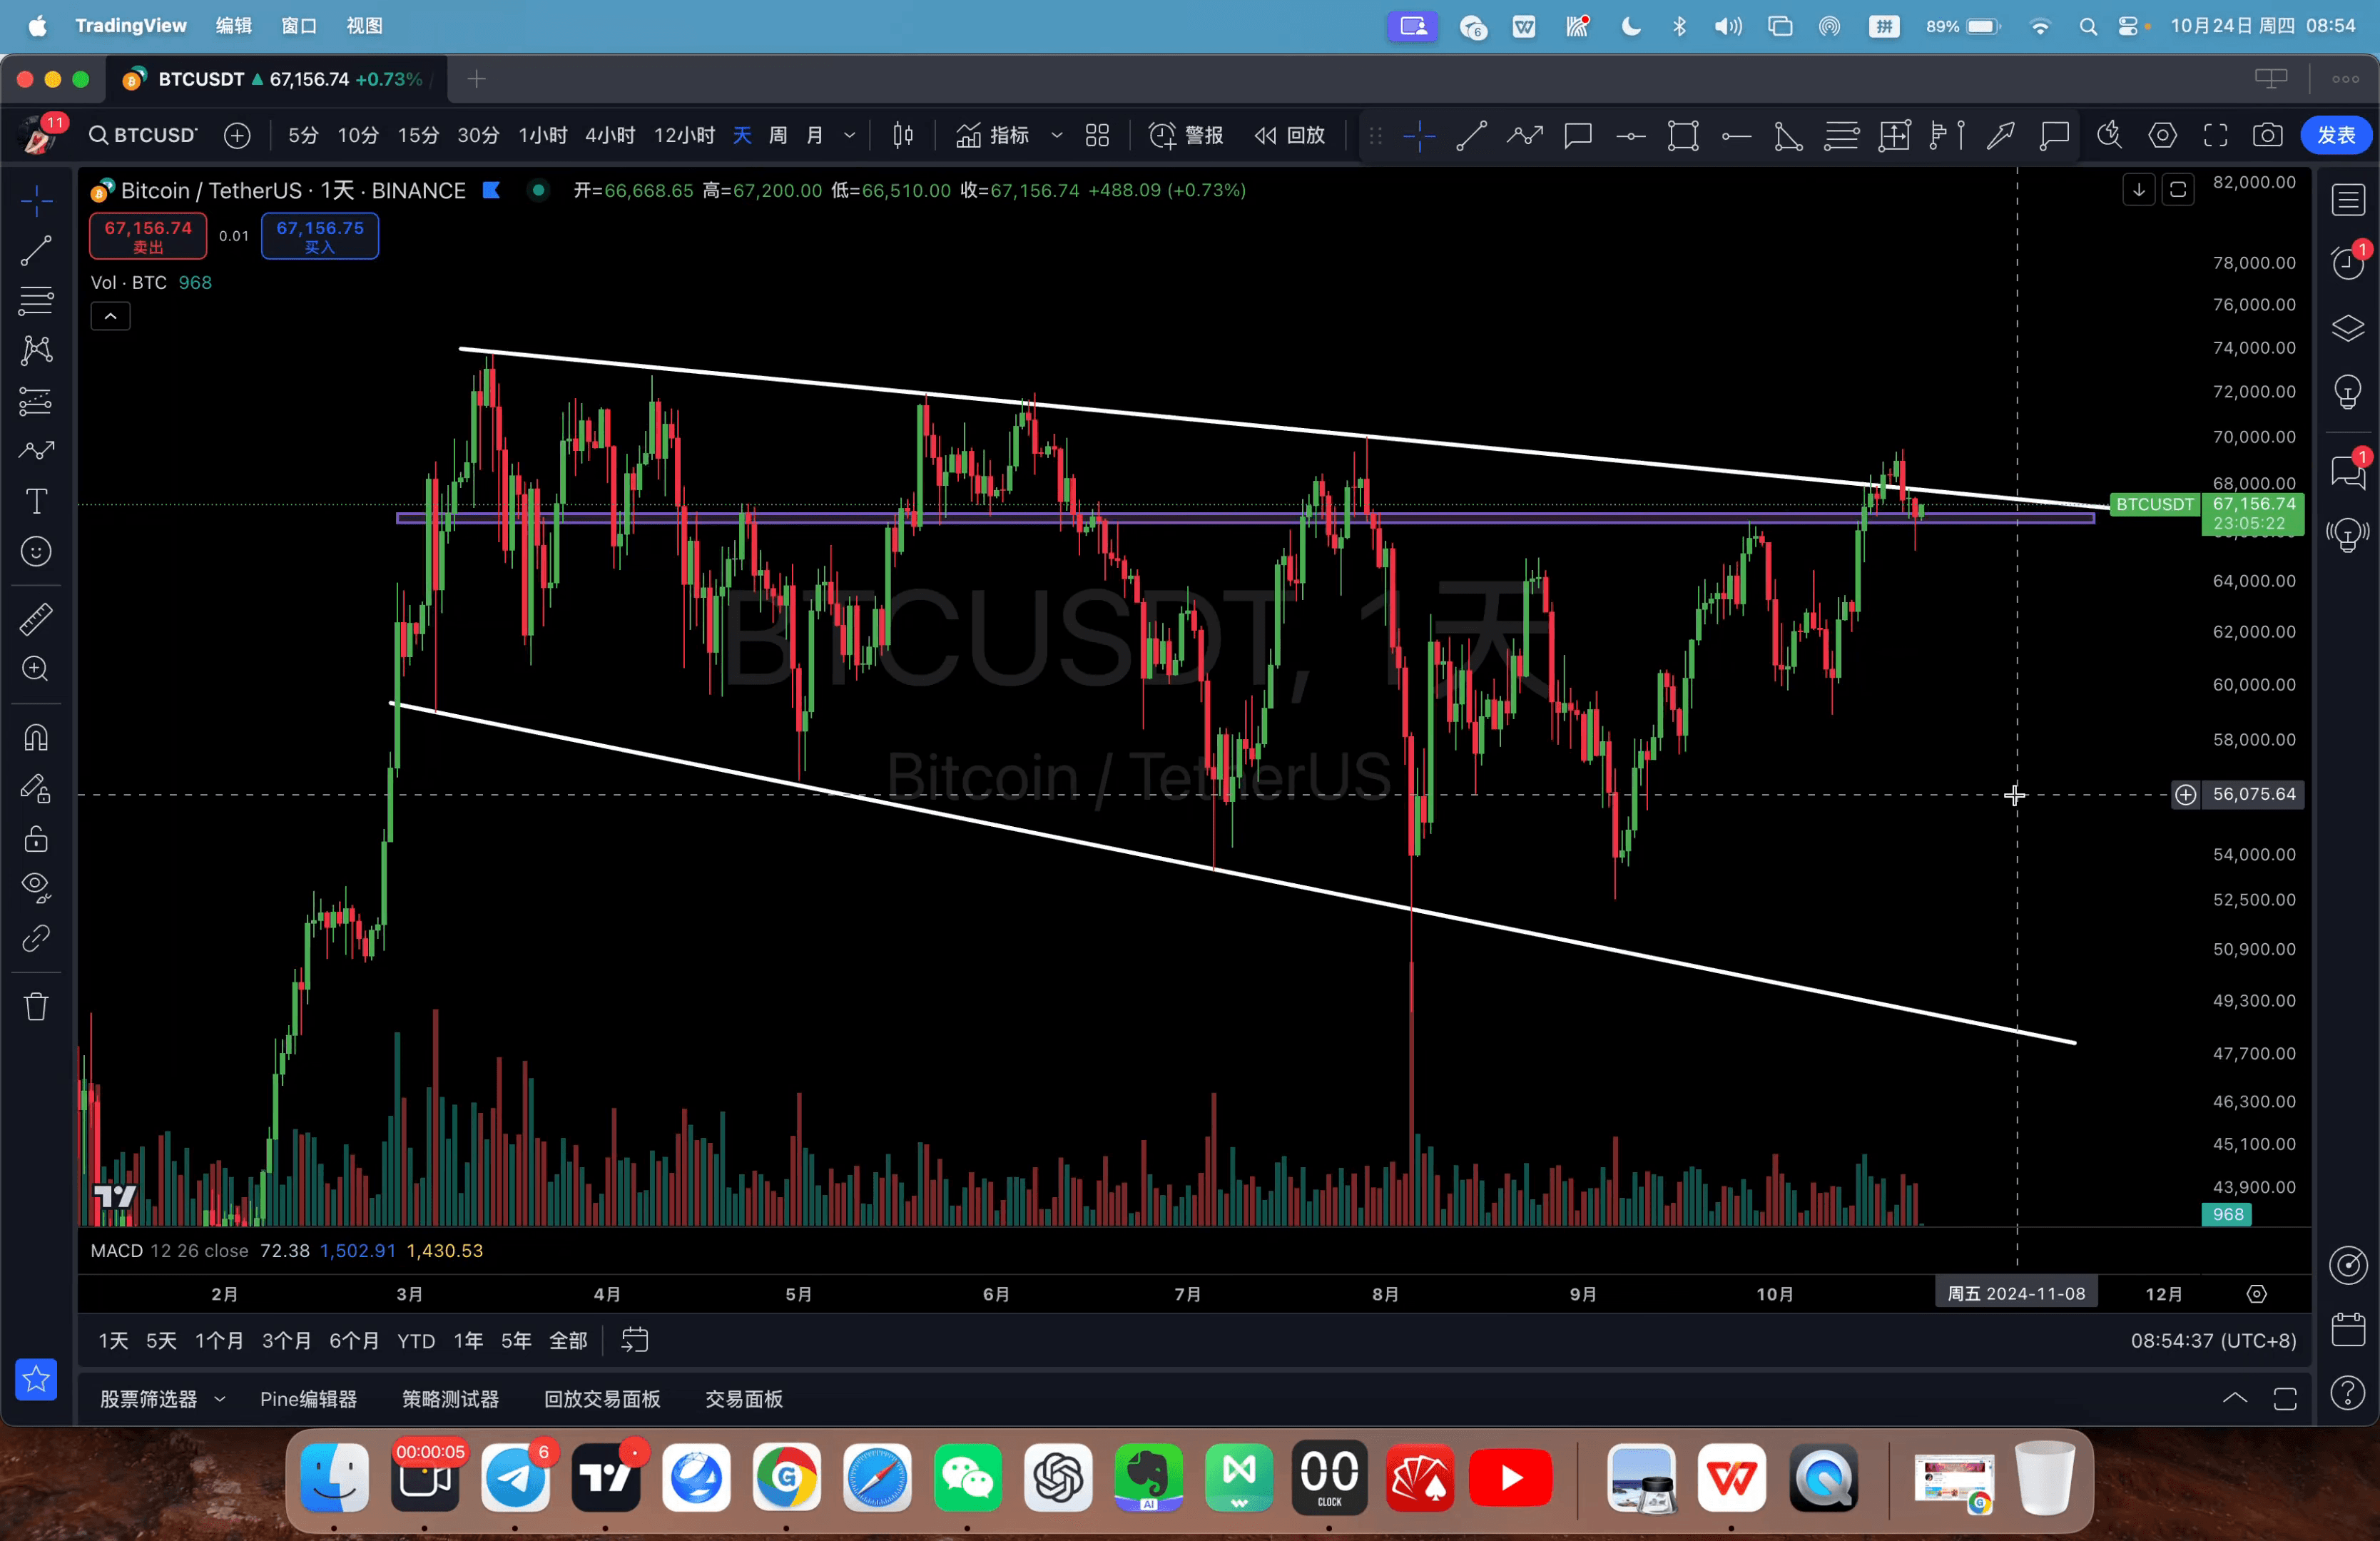Open the emoji icons tool
Screen dimensions: 2380x1541
[37, 551]
